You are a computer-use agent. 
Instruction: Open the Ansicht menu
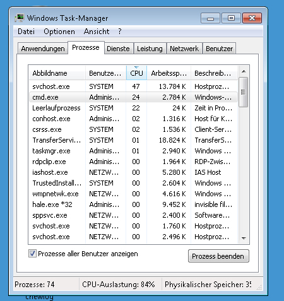coord(97,32)
